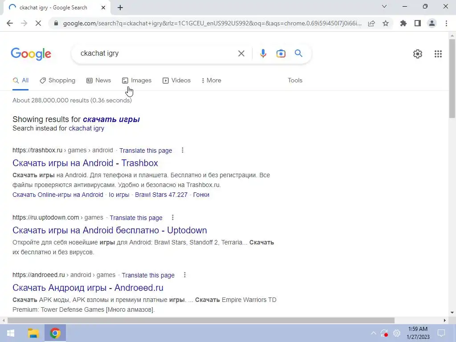Viewport: 456px width, 342px height.
Task: Click scrollbar down arrow
Action: click(x=452, y=313)
